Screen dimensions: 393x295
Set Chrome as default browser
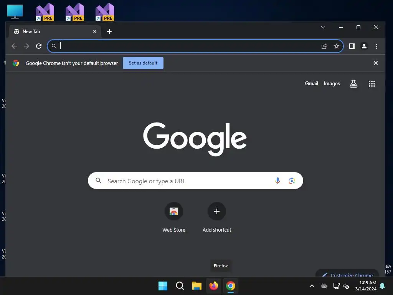pos(143,63)
